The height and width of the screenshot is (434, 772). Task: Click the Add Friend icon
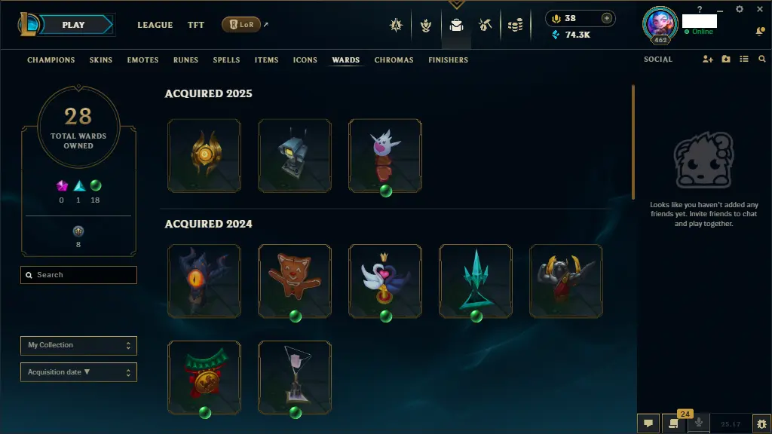[707, 59]
